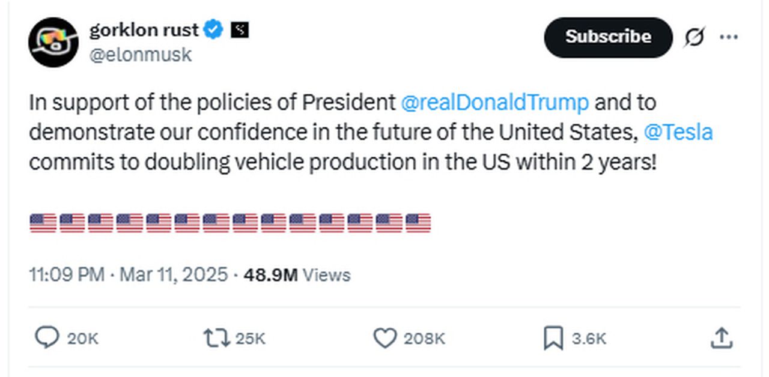Screen dimensions: 769x377
Task: Click the @elonmusk handle
Action: [141, 55]
